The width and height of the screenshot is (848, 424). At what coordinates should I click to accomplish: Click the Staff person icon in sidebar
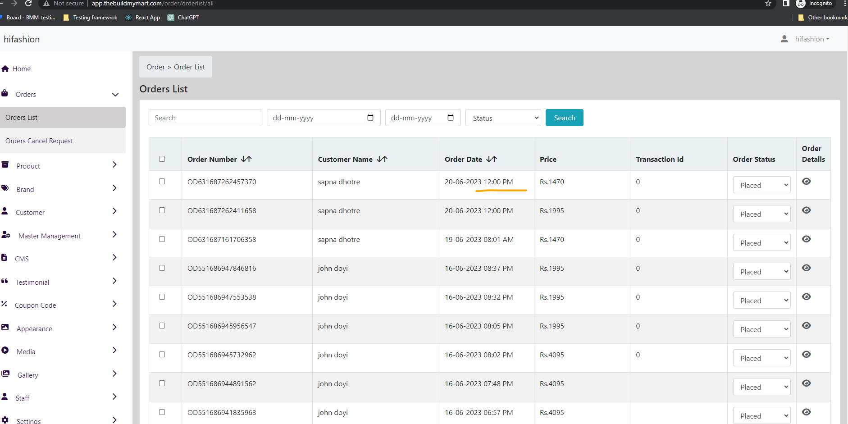coord(5,397)
